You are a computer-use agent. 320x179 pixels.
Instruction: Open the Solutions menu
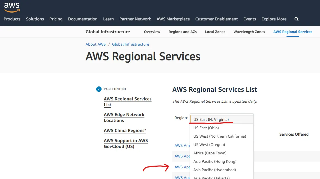coord(35,19)
